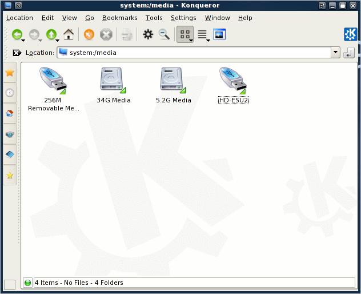The image size is (361, 294).
Task: Click the sticky pin title bar button
Action: coord(18,5)
